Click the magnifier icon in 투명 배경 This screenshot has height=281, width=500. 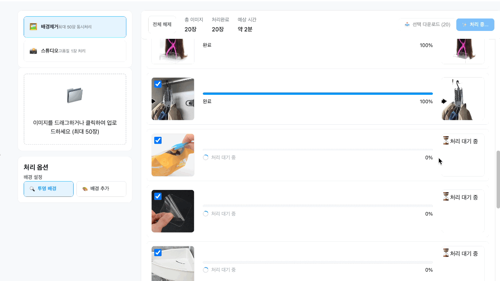click(x=32, y=189)
